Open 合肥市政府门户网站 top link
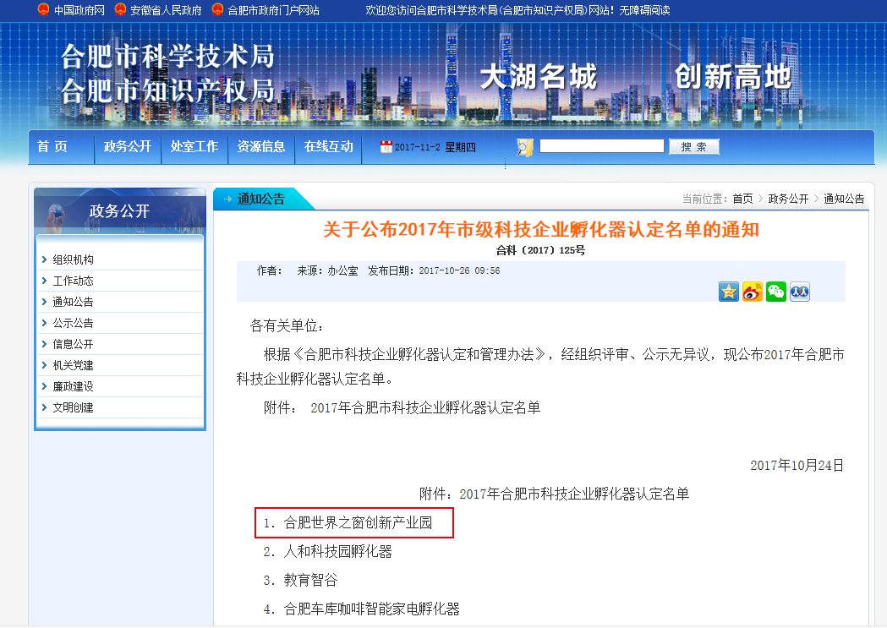 tap(273, 10)
